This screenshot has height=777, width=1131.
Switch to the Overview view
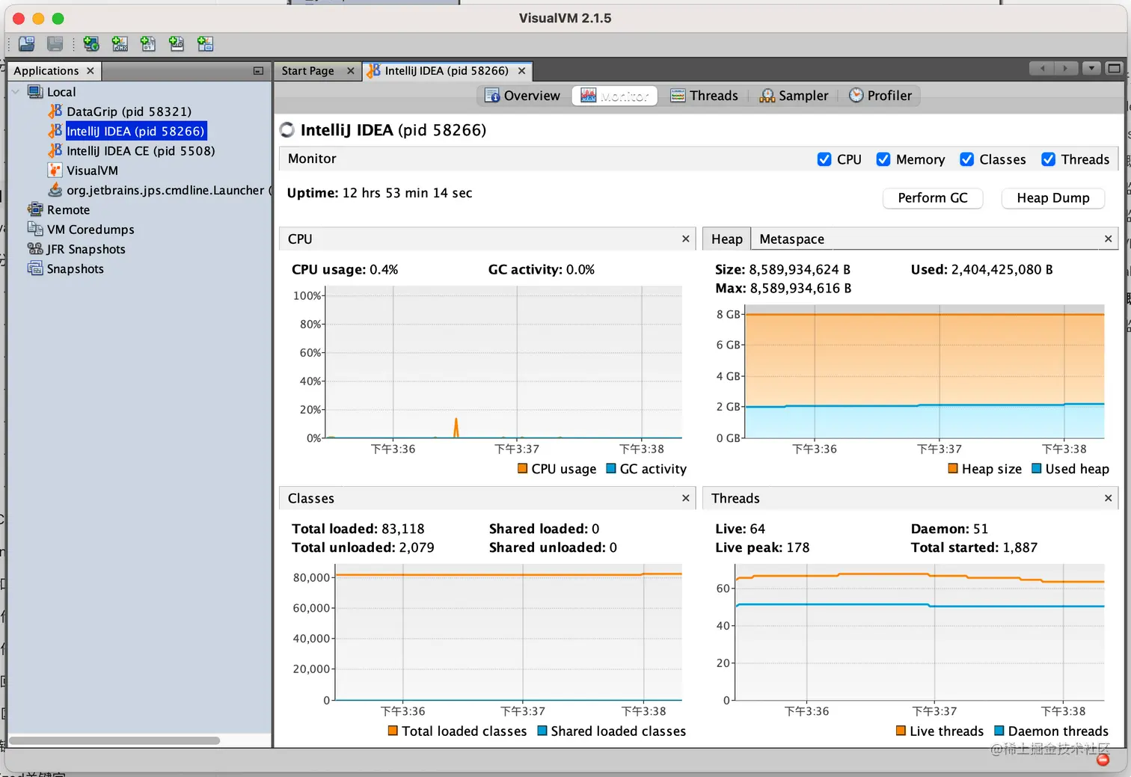tap(522, 96)
